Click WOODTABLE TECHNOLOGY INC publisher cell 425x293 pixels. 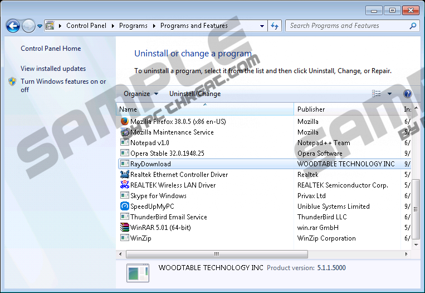pyautogui.click(x=346, y=164)
